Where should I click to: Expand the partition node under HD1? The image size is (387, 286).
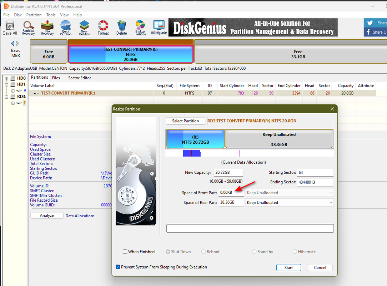[13, 91]
